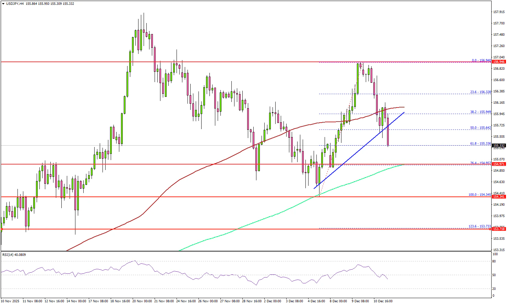Click the 50 level on RSI scale

(x=494, y=275)
